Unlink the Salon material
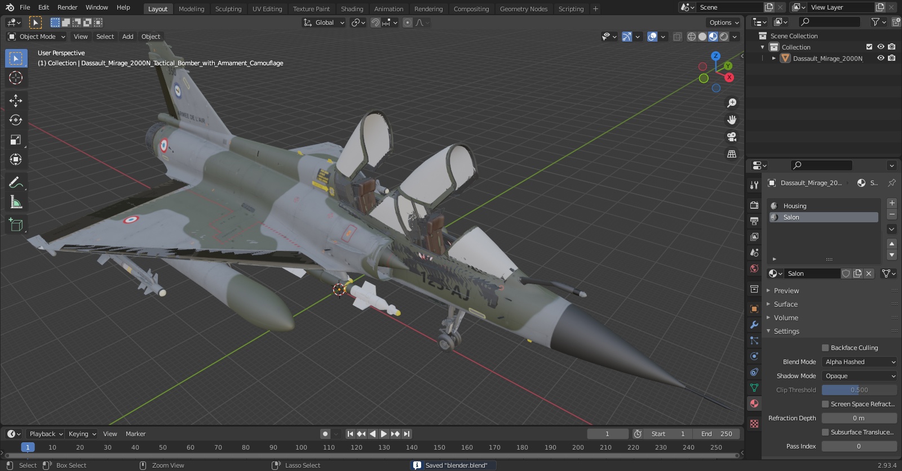The width and height of the screenshot is (902, 471). [x=869, y=273]
